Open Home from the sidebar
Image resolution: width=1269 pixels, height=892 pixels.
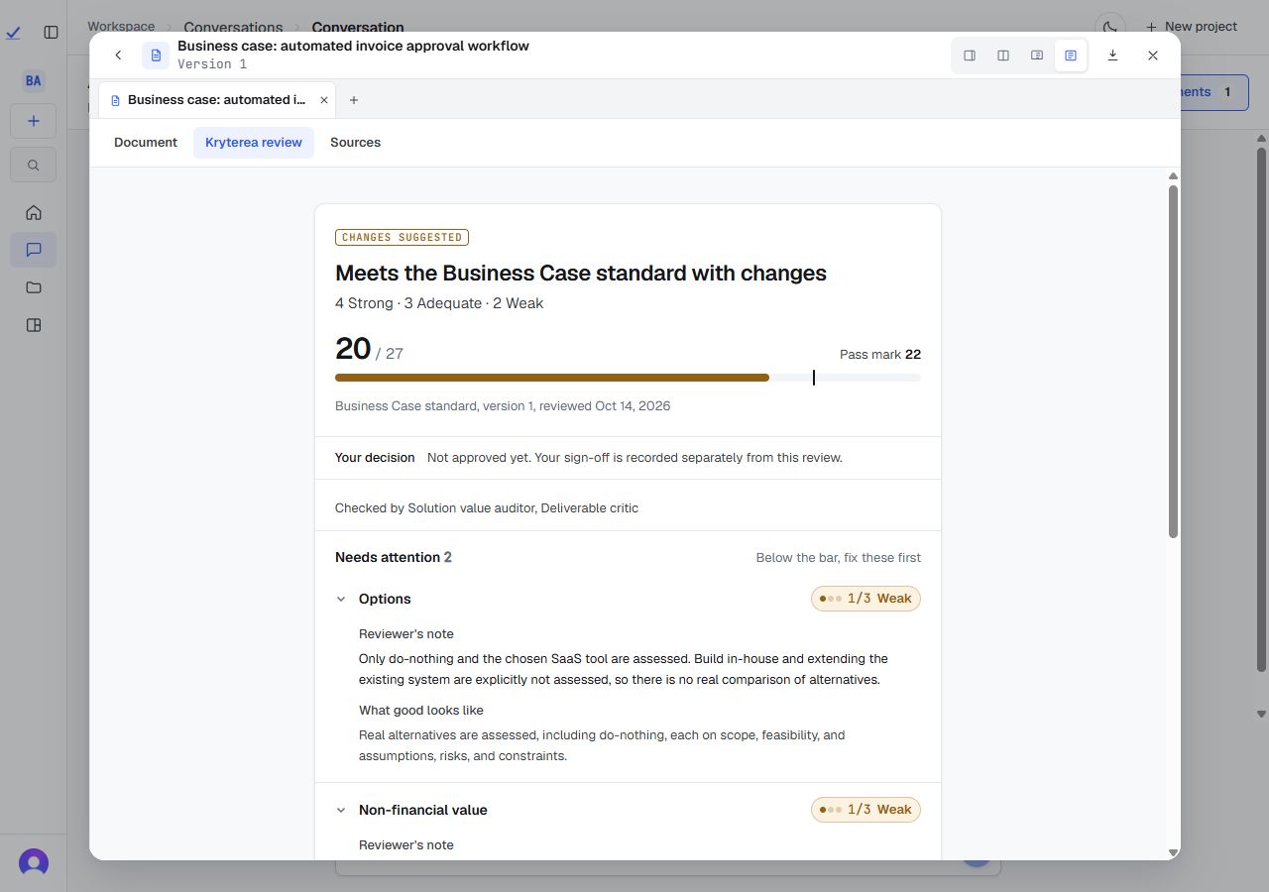[33, 212]
